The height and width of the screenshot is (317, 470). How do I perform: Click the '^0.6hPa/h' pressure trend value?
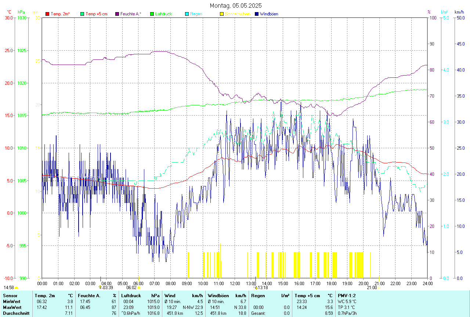coord(131,313)
